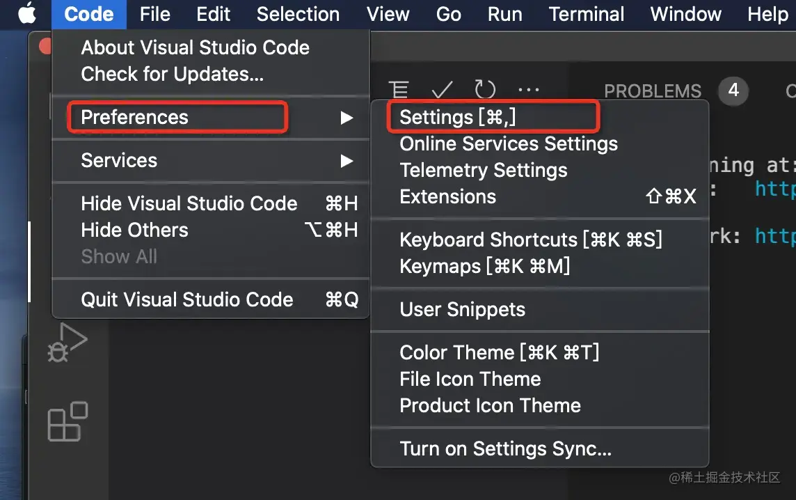Open the ellipsis more actions menu
The height and width of the screenshot is (500, 796).
coord(529,90)
